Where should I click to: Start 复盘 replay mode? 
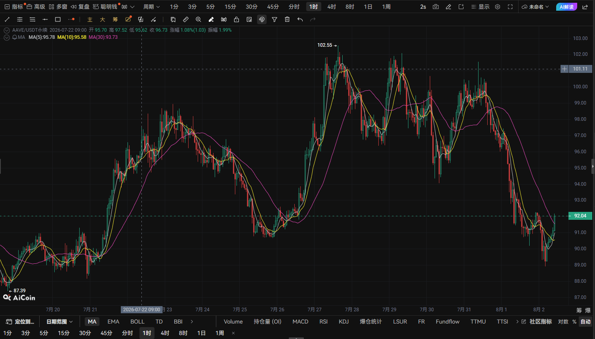80,7
